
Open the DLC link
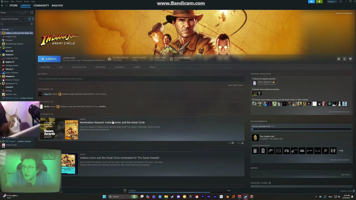[x=61, y=67]
